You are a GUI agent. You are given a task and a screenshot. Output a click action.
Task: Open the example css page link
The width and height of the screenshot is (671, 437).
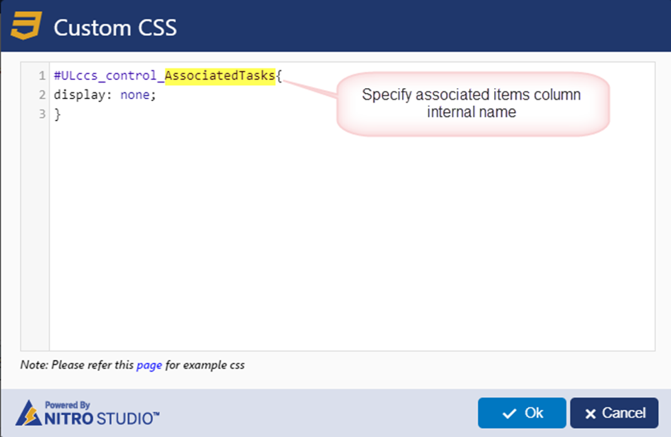[x=149, y=365]
